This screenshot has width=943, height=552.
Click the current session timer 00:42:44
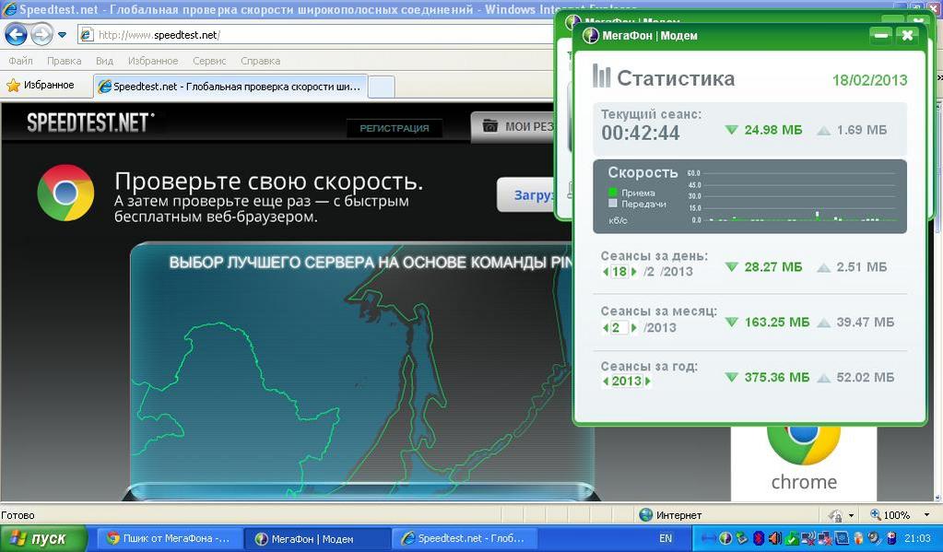(641, 133)
